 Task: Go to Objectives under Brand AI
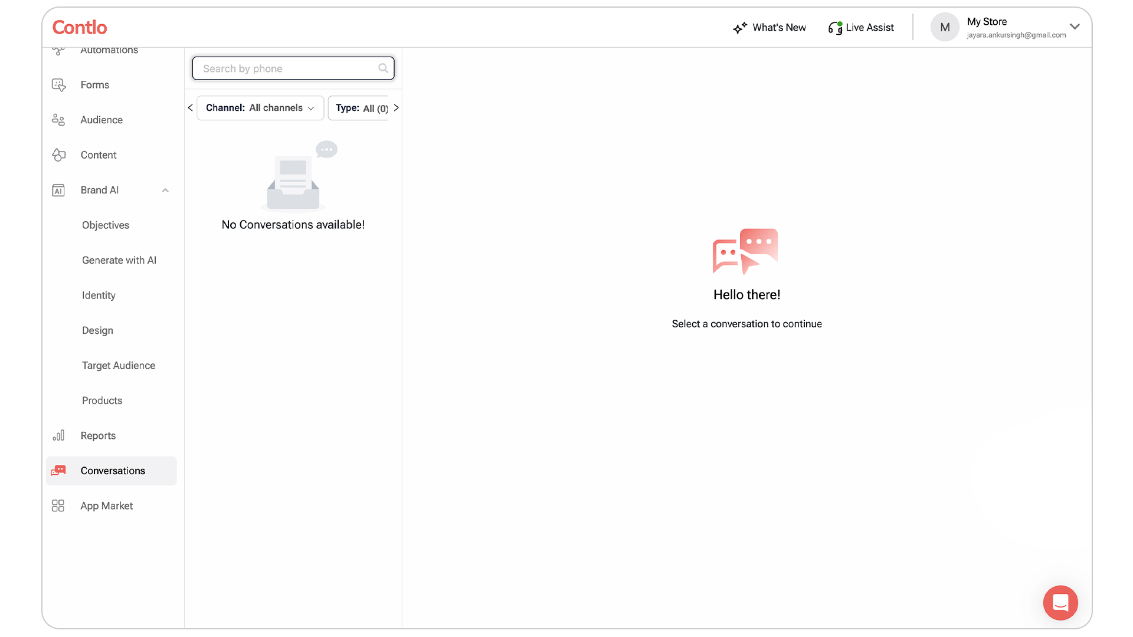(x=105, y=225)
